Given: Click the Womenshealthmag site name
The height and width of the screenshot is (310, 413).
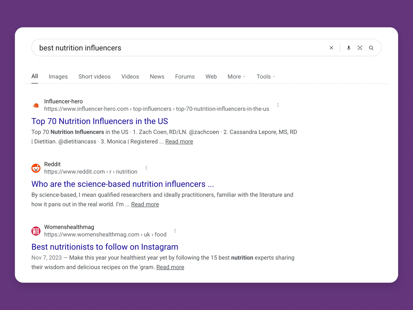Looking at the screenshot, I should click(x=69, y=227).
